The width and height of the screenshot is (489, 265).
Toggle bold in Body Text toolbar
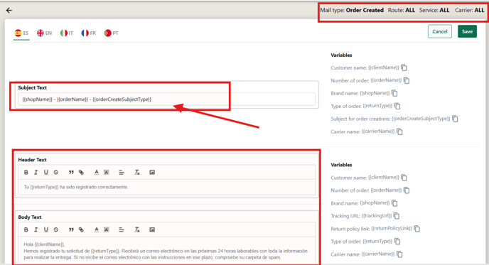pos(26,229)
